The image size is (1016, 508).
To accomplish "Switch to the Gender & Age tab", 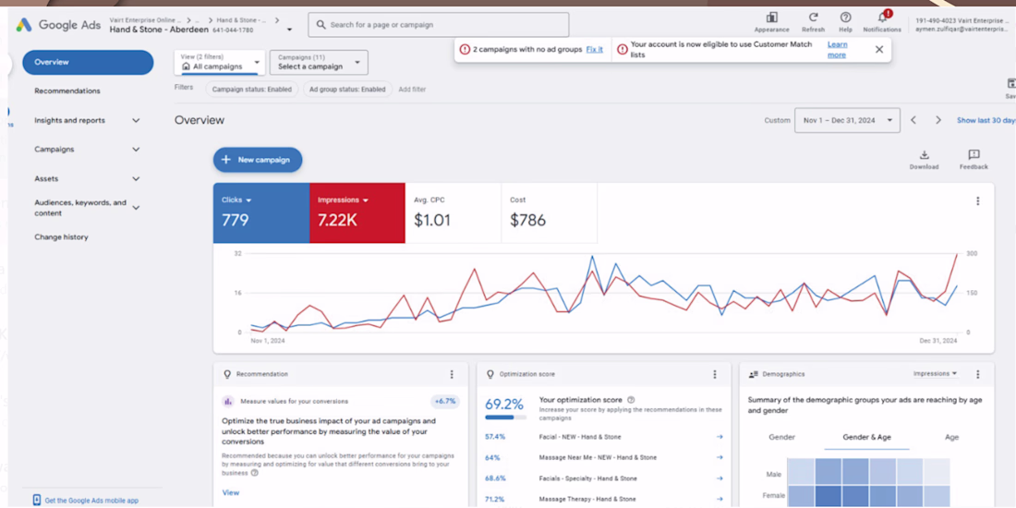I will click(866, 438).
